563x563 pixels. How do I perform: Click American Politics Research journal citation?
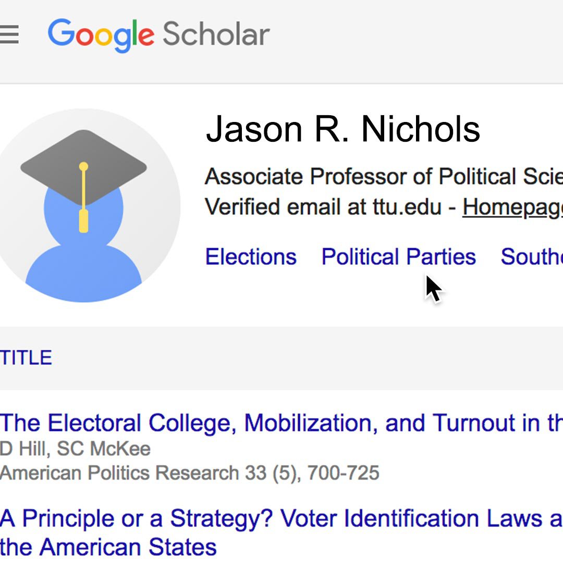190,472
